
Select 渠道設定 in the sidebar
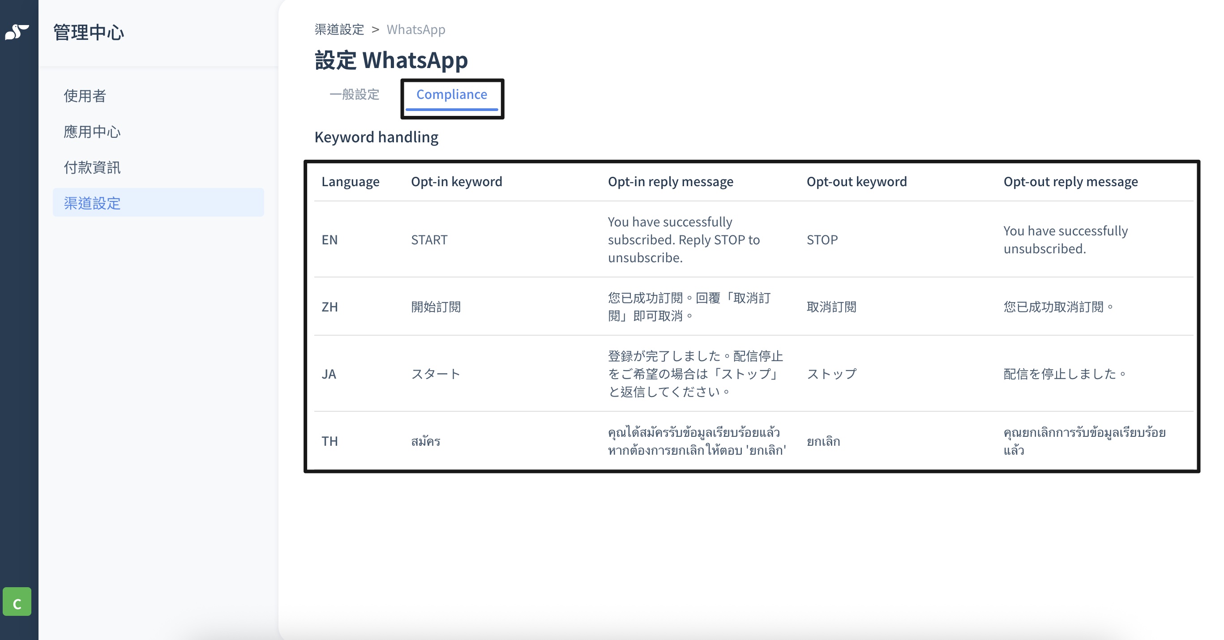tap(158, 202)
